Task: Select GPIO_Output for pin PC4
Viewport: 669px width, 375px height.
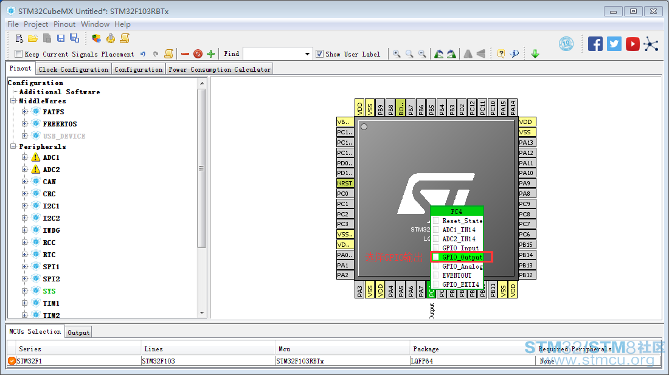Action: coord(457,257)
